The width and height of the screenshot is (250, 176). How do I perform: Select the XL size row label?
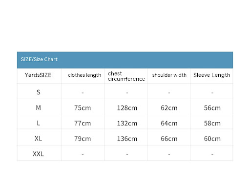(x=39, y=139)
